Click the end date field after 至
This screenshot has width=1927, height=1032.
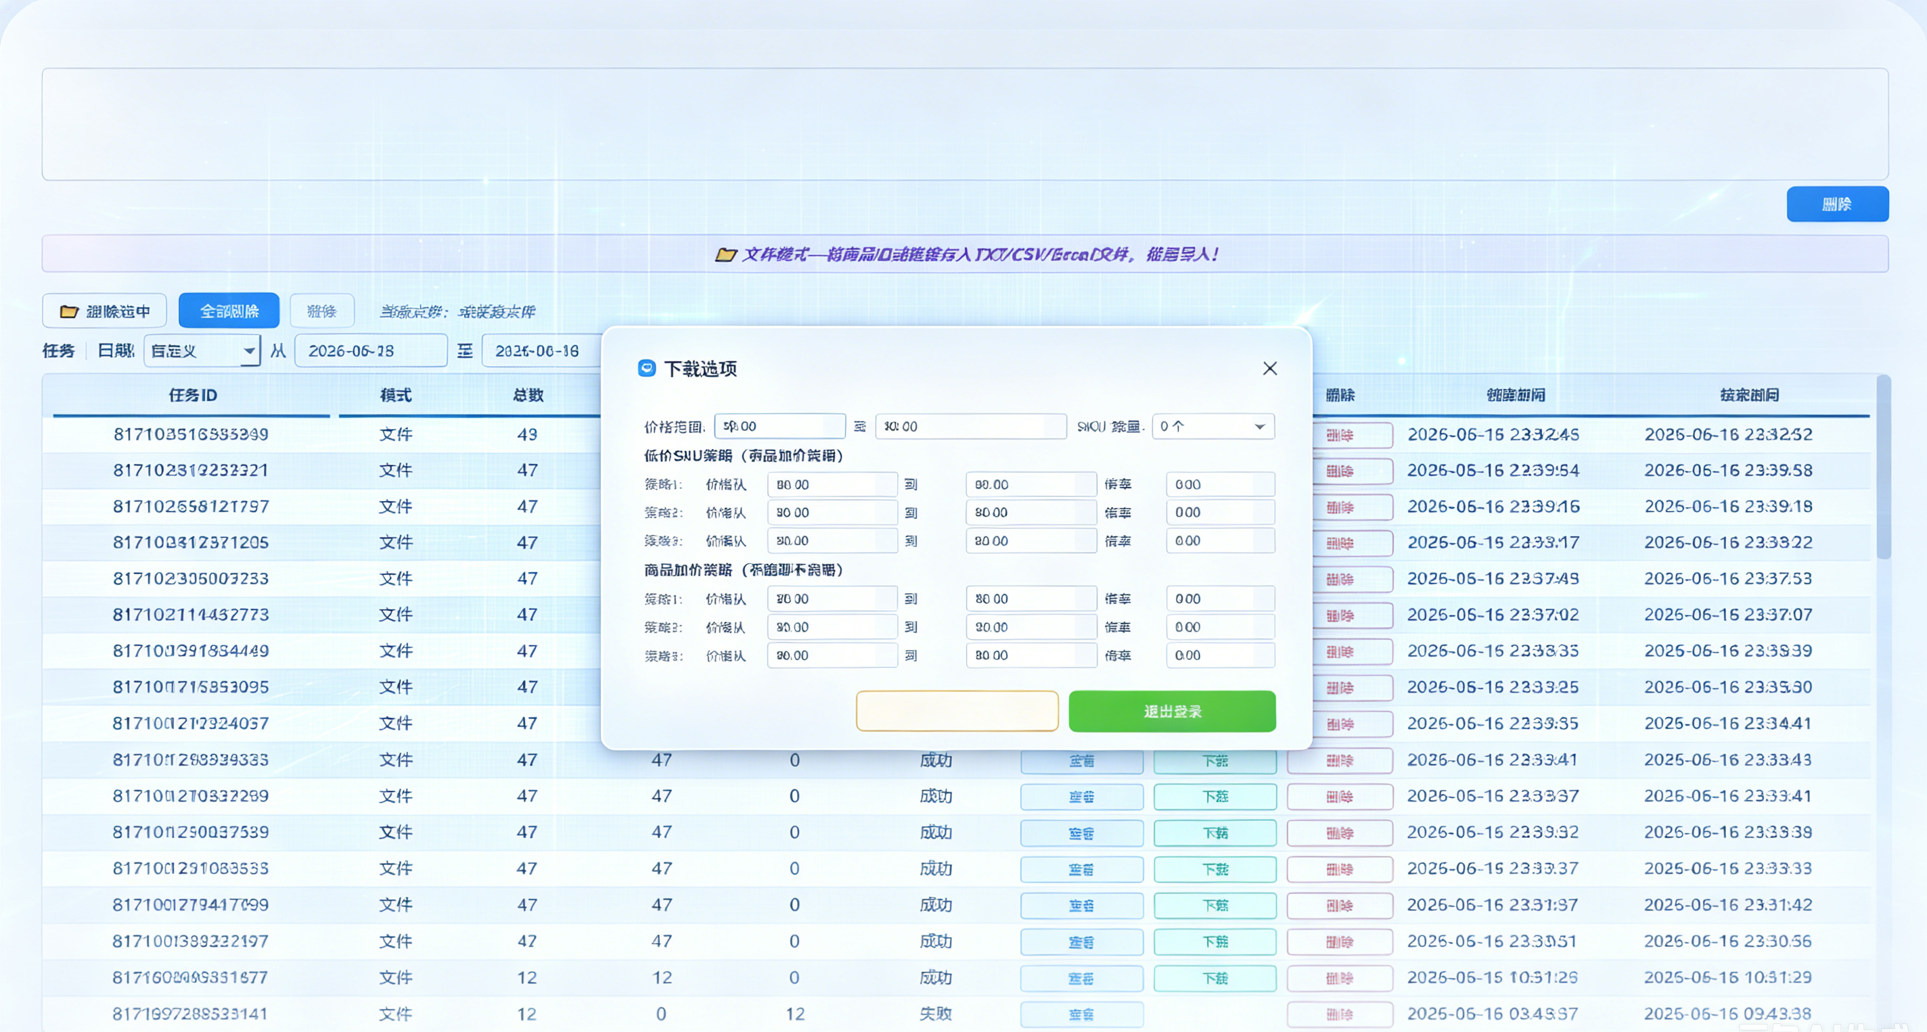pyautogui.click(x=541, y=351)
